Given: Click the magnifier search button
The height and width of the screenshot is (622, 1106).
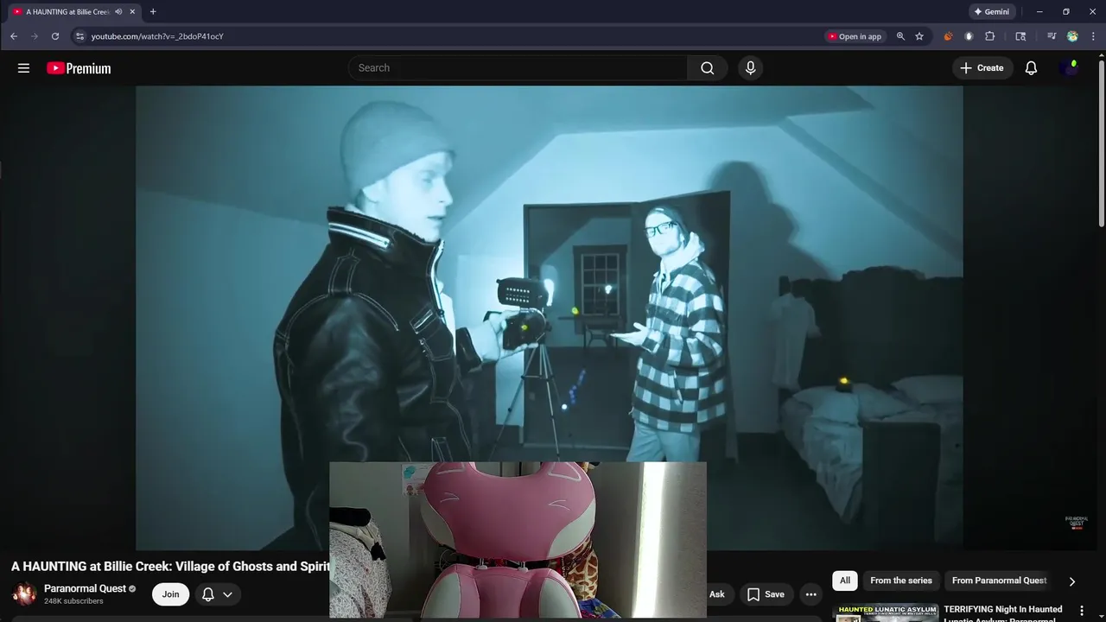Looking at the screenshot, I should pyautogui.click(x=708, y=68).
